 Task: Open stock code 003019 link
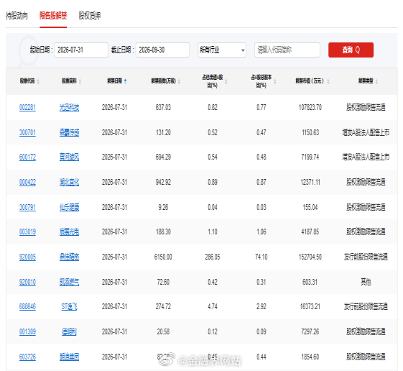(27, 232)
